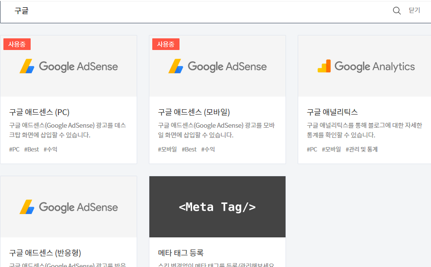Open the responsive Google AdSense thumbnail

pos(69,207)
